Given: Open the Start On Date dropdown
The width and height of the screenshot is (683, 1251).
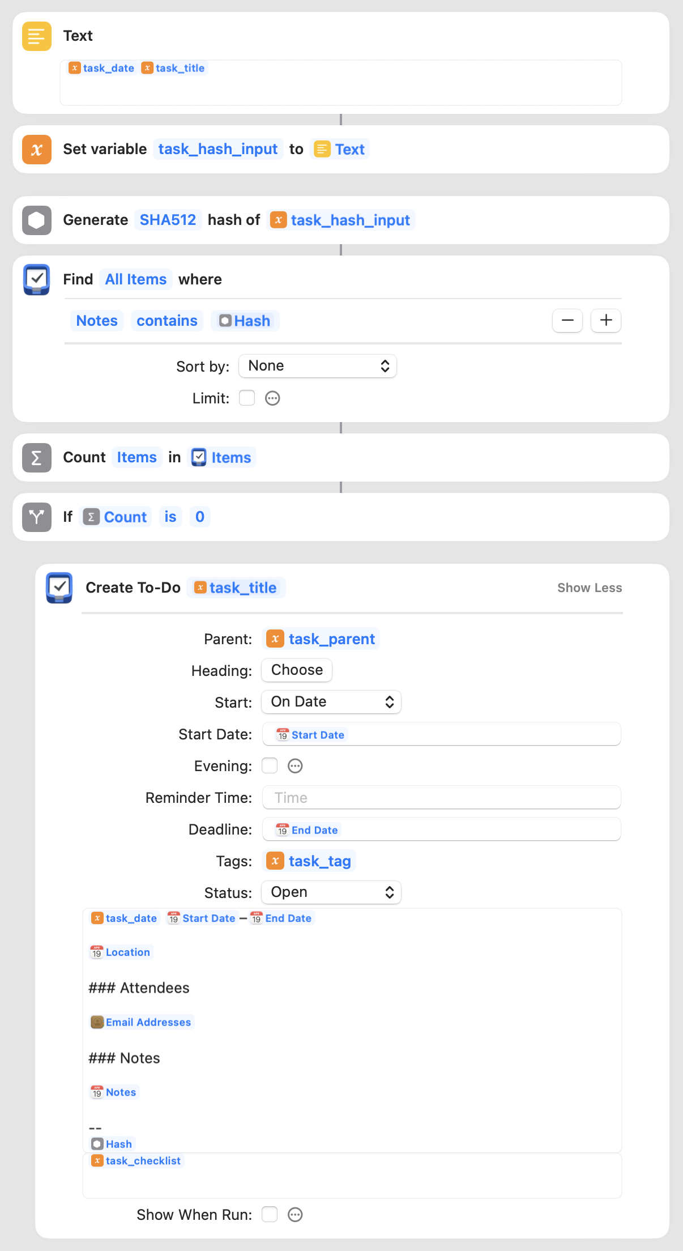Looking at the screenshot, I should 331,702.
